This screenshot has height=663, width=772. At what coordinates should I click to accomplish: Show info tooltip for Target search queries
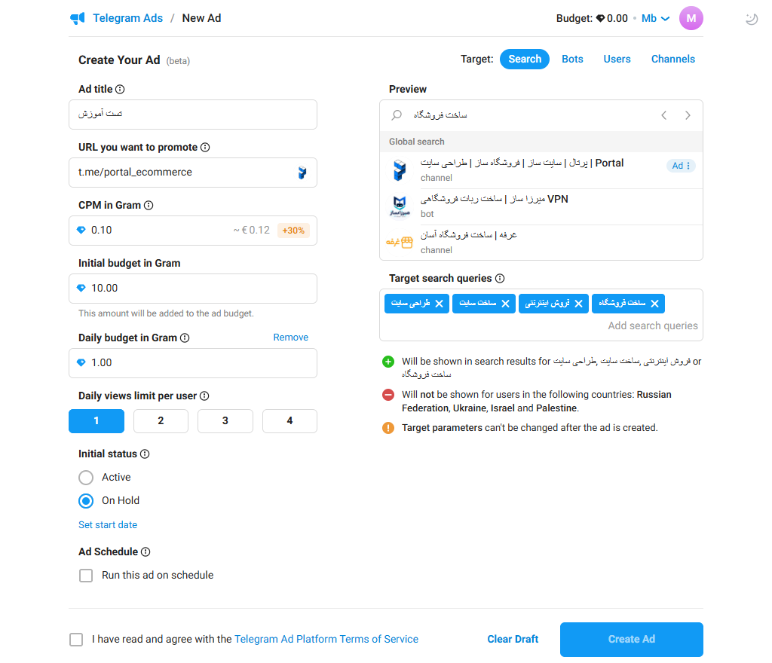coord(500,278)
